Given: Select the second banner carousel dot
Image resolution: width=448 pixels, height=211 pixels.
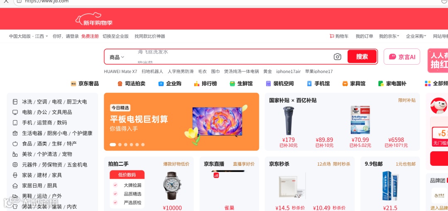Looking at the screenshot, I should click(120, 145).
